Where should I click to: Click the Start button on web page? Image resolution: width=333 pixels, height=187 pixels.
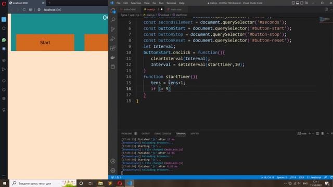[45, 43]
